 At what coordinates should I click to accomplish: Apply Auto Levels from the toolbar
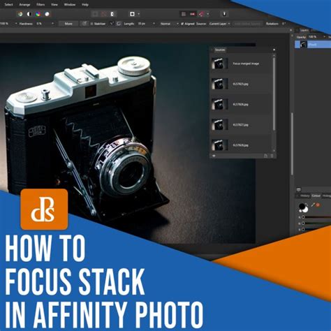tap(20, 14)
